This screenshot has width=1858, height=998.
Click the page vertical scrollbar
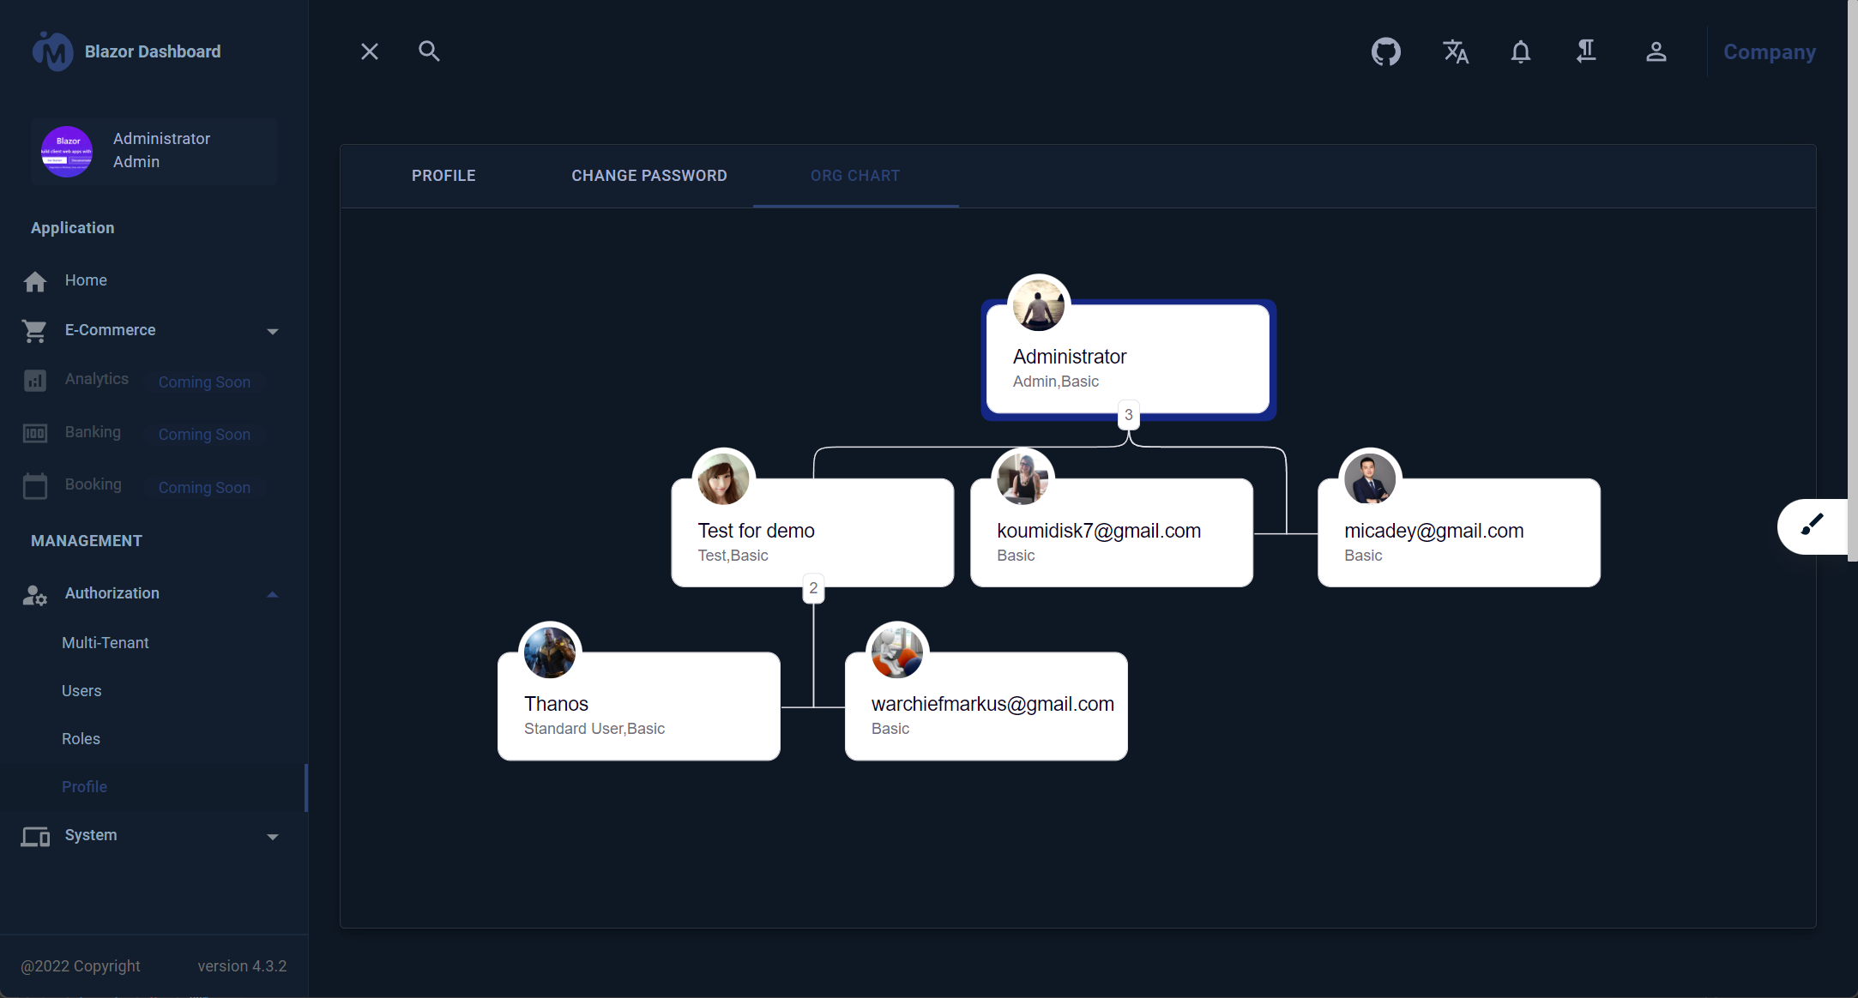(1851, 283)
